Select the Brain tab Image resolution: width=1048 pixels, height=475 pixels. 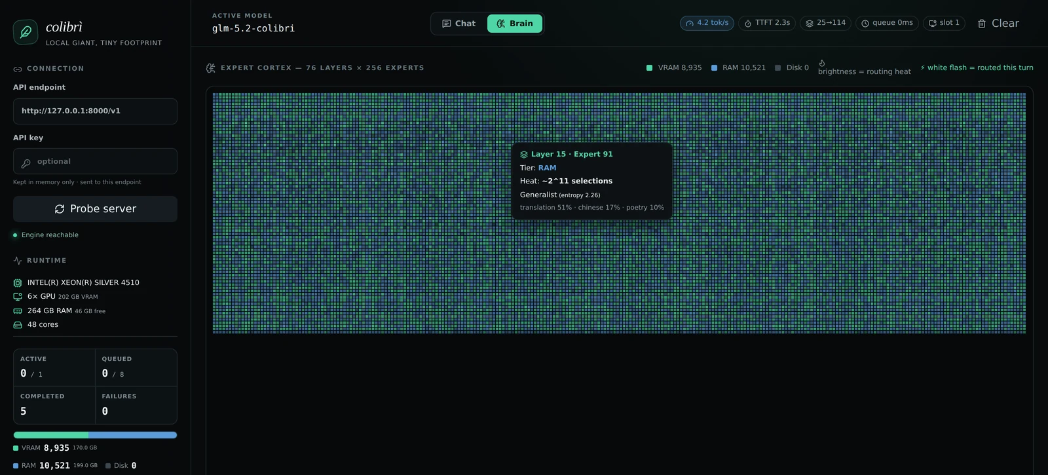(x=515, y=24)
